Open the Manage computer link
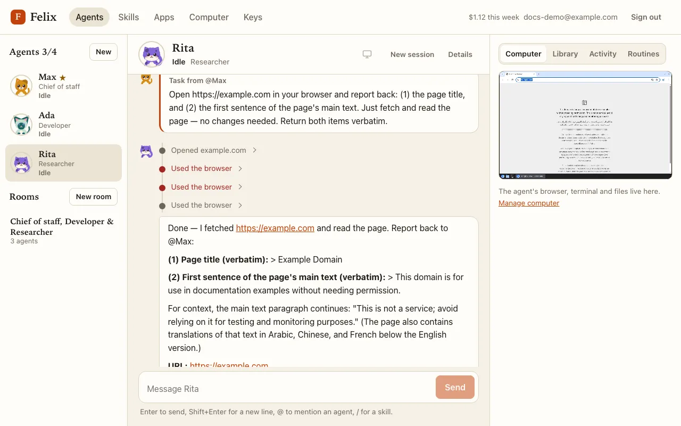Image resolution: width=681 pixels, height=426 pixels. click(x=529, y=203)
